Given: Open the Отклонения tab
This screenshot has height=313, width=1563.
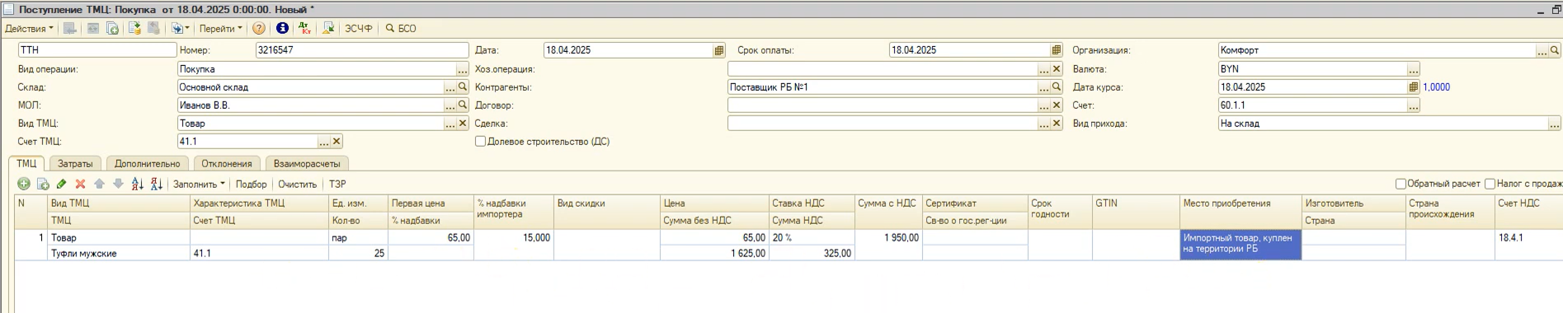Looking at the screenshot, I should [x=227, y=164].
